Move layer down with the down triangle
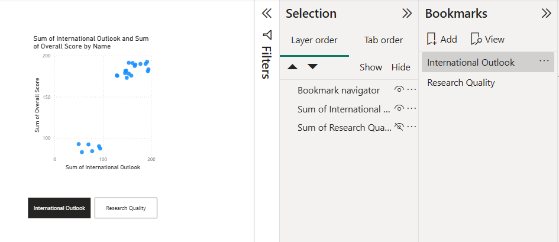Viewport: 559px width, 242px height. [313, 67]
